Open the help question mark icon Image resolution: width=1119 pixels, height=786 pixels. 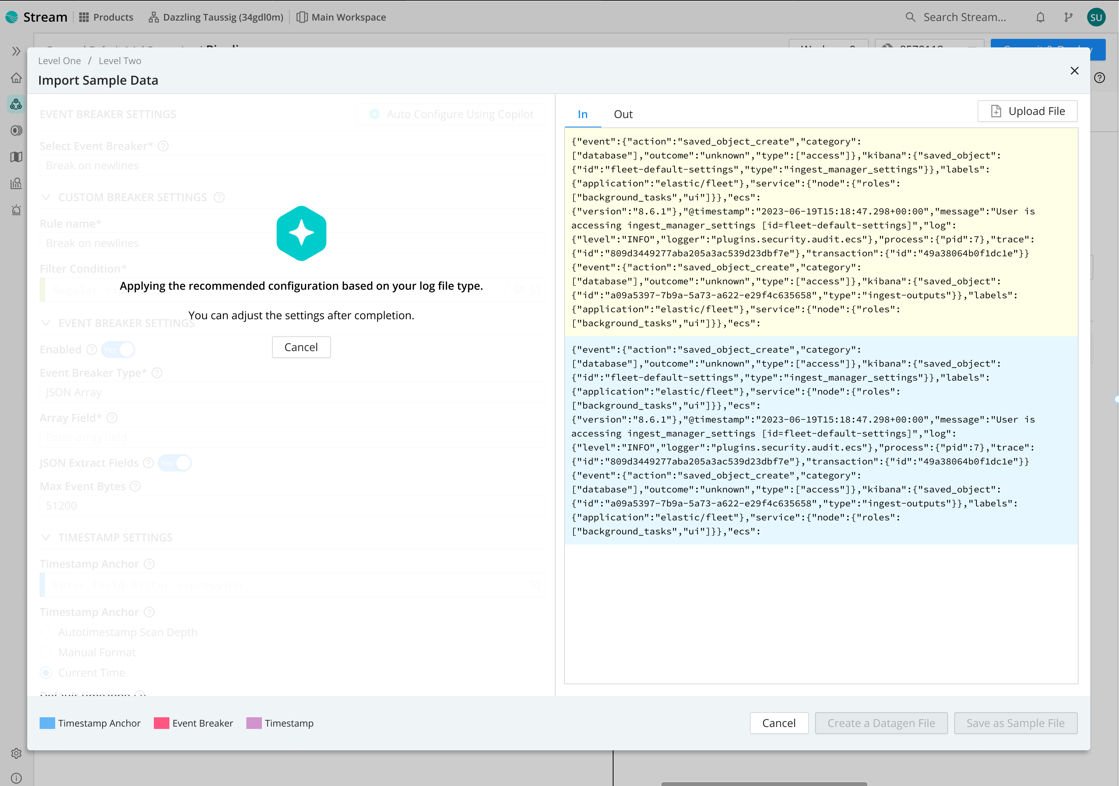pos(1100,78)
